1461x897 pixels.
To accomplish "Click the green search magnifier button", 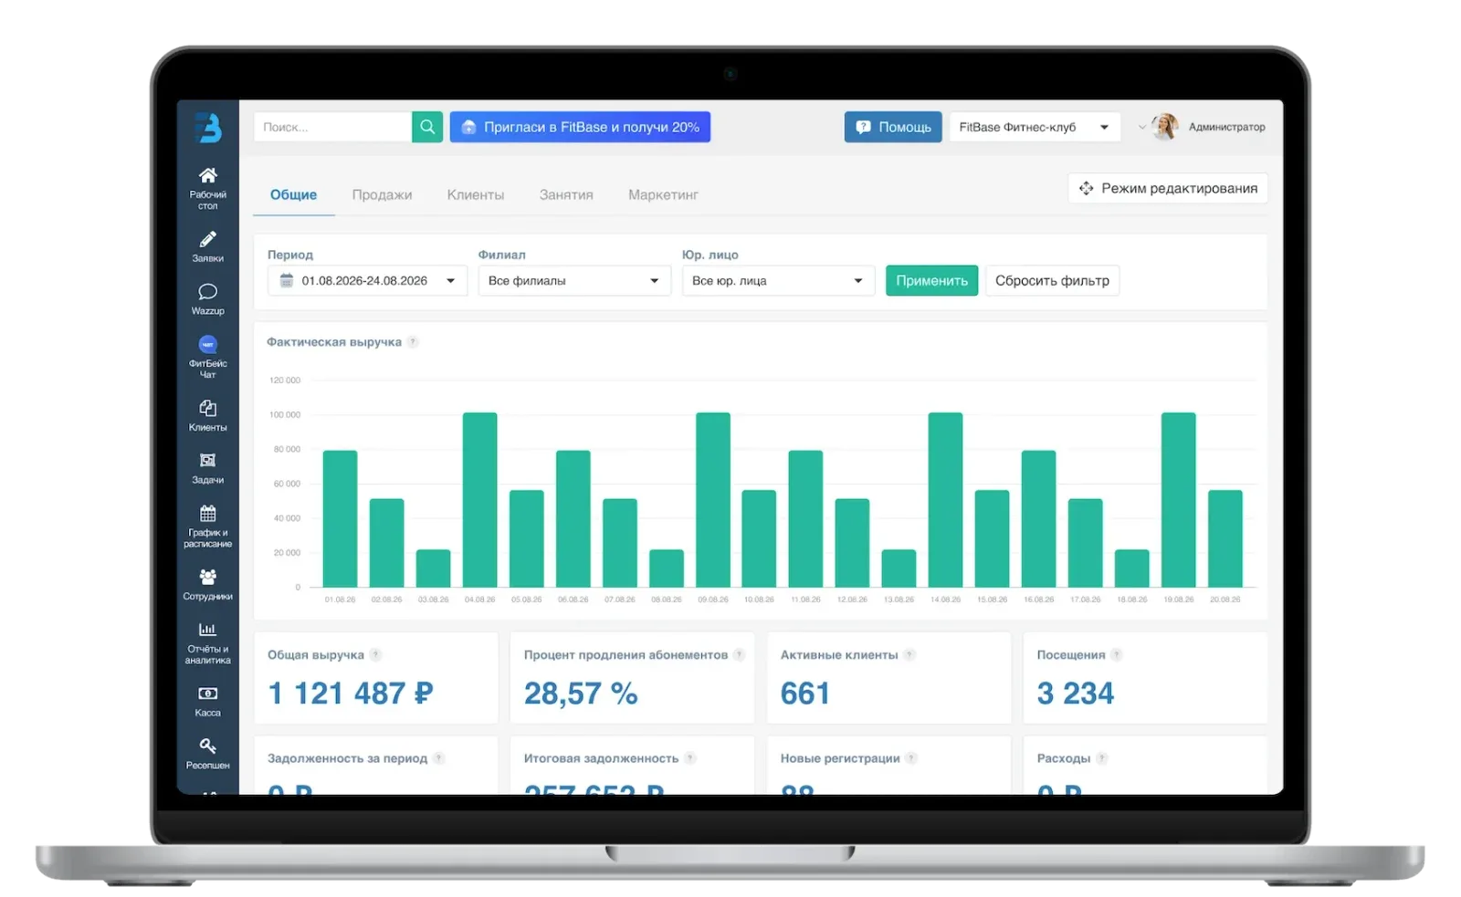I will pos(427,127).
